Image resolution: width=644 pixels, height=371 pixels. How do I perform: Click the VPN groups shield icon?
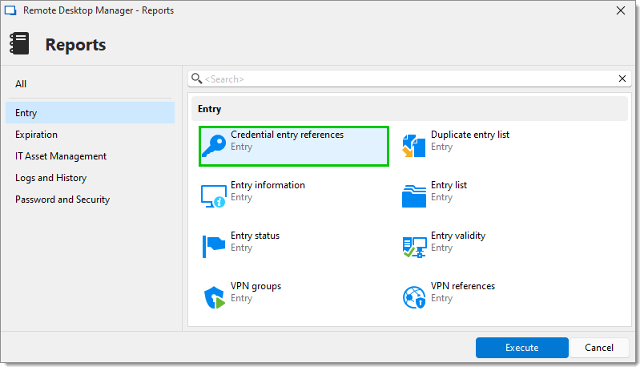(x=214, y=297)
